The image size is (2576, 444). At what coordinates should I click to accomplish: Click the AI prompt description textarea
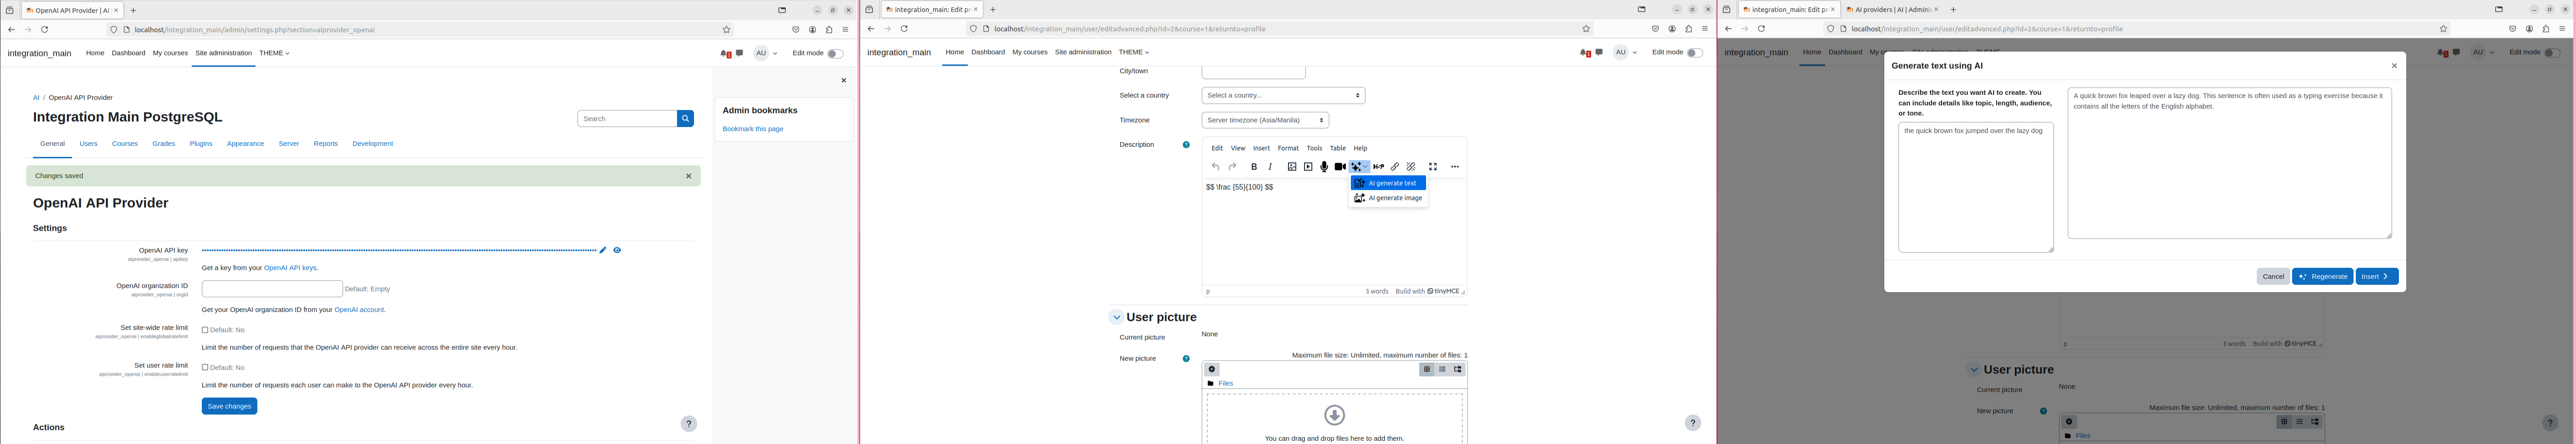click(1975, 188)
